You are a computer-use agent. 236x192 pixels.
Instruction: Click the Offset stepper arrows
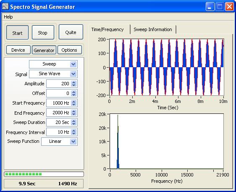74,93
